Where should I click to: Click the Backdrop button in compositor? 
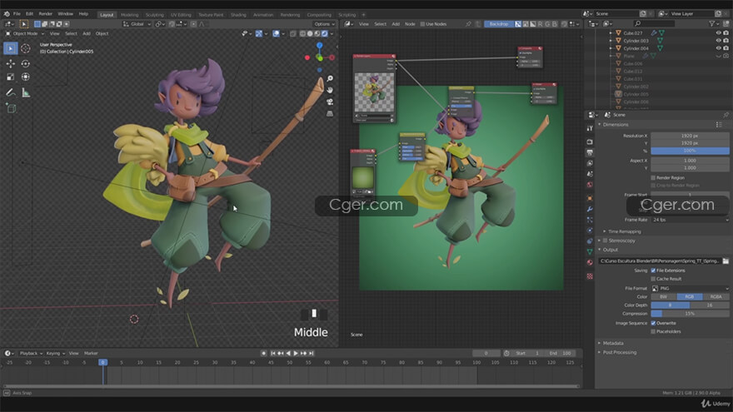click(x=499, y=24)
